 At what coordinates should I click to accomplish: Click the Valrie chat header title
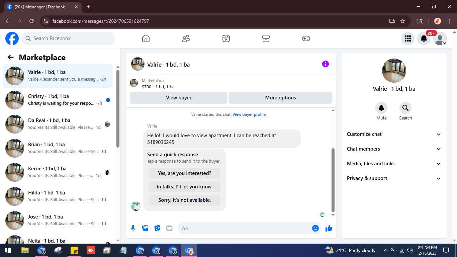(168, 65)
